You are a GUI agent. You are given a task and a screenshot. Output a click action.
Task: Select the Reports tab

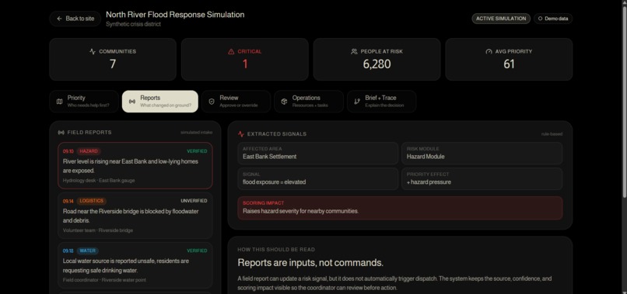tap(160, 102)
